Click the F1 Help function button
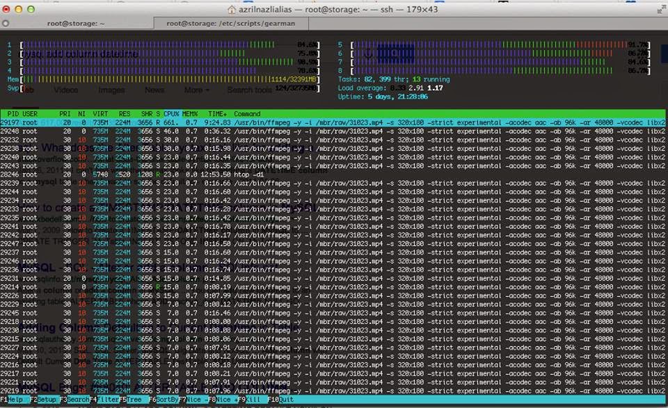The width and height of the screenshot is (668, 408). 15,400
